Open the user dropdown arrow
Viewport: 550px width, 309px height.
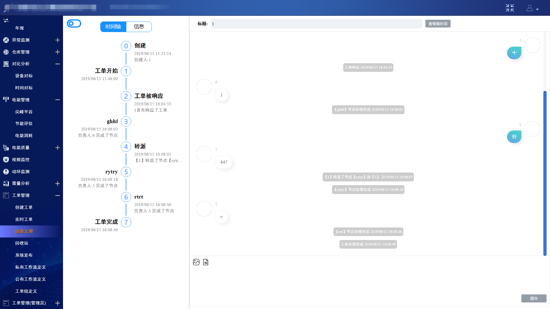[x=537, y=9]
